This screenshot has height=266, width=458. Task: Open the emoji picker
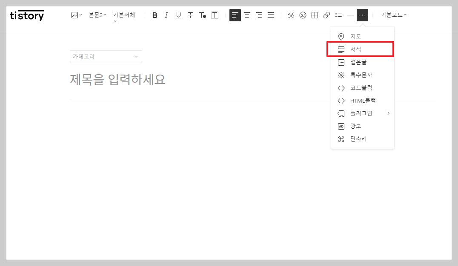click(303, 15)
